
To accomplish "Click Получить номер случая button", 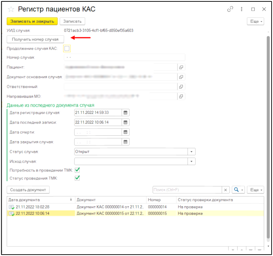I will click(35, 39).
